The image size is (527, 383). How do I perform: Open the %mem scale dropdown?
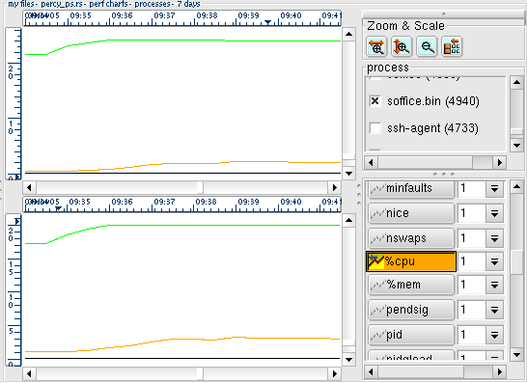(x=494, y=285)
